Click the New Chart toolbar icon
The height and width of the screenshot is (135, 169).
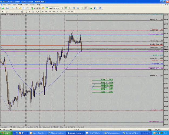[x=3, y=8]
